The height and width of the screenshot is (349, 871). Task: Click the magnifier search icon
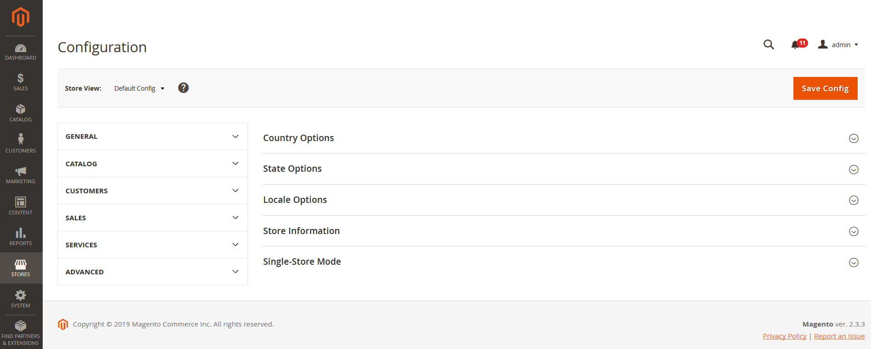coord(769,44)
